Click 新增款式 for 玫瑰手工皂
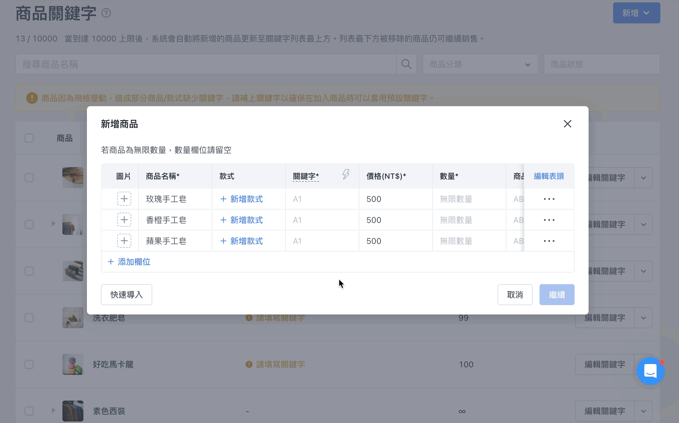This screenshot has width=679, height=423. pos(242,199)
